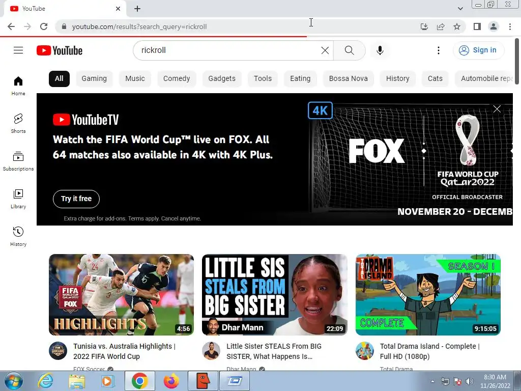Show hidden tray icons arrow

(432, 381)
